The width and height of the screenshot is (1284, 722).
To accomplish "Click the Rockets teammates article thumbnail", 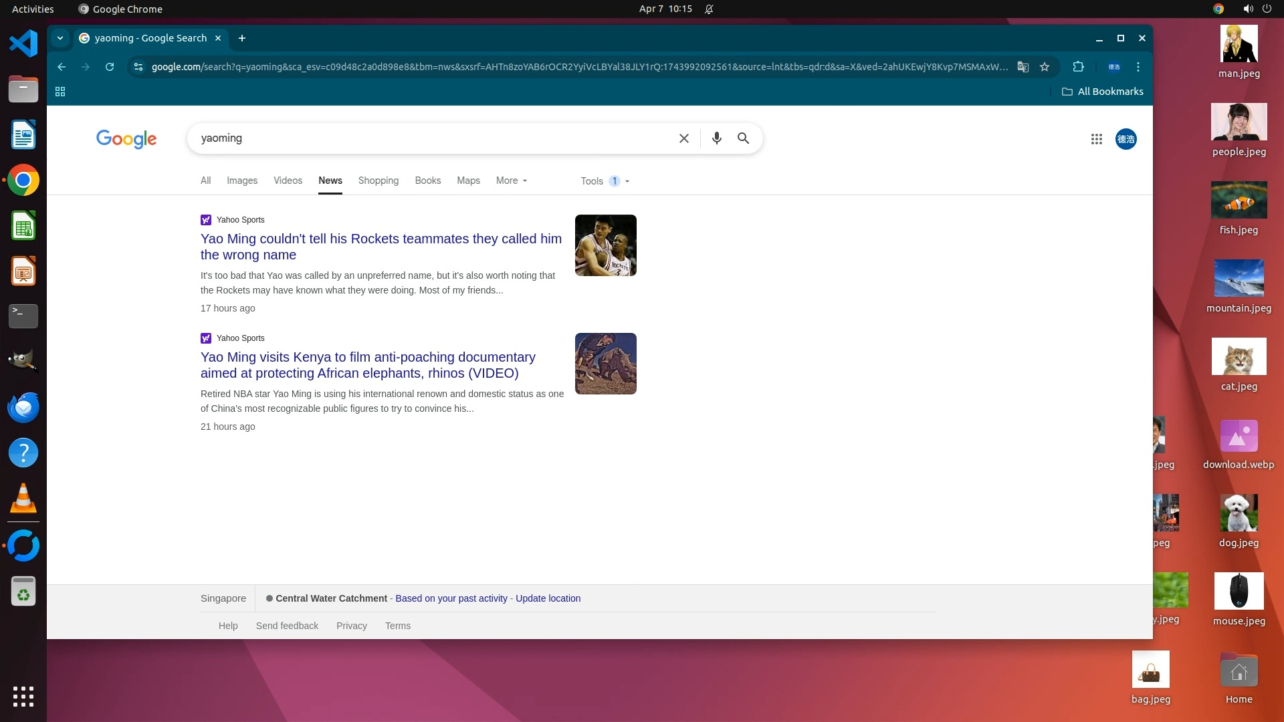I will tap(605, 245).
